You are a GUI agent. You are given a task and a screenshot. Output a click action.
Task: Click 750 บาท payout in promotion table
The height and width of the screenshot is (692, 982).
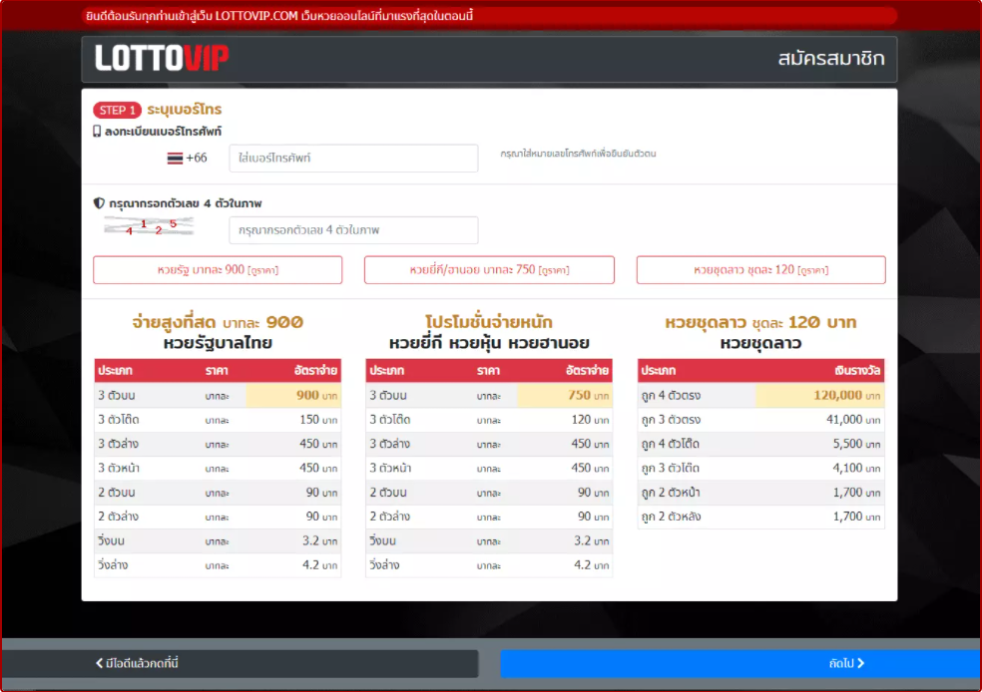(588, 396)
